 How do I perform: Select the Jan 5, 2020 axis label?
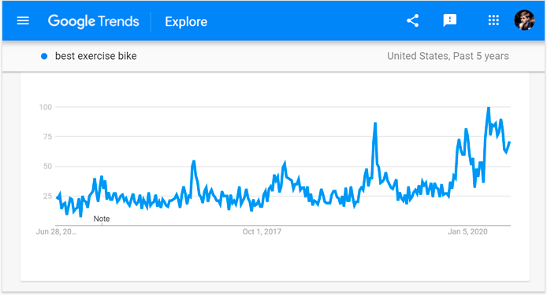[467, 231]
